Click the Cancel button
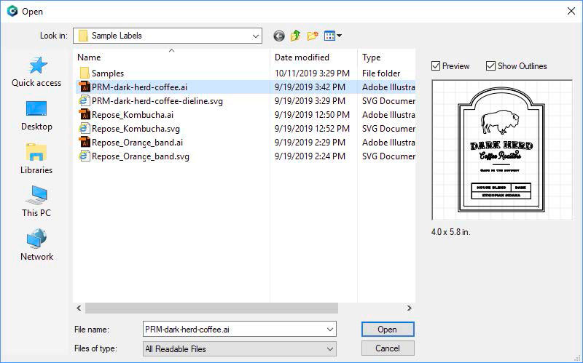The width and height of the screenshot is (583, 363). (388, 348)
